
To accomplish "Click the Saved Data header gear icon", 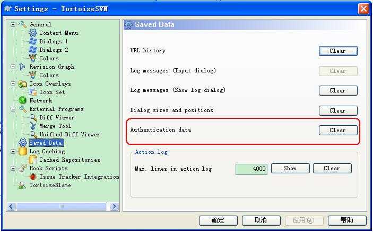I will click(128, 25).
